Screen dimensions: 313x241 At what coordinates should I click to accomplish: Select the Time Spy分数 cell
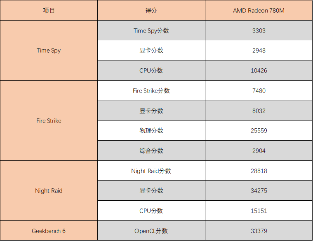click(x=151, y=30)
